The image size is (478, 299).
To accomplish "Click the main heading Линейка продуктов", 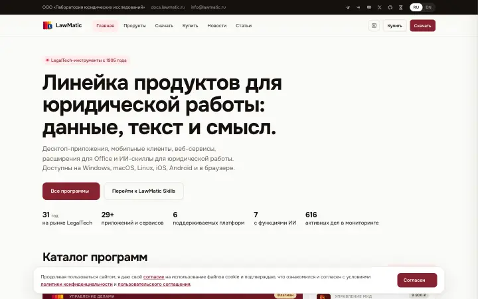I will coord(162,105).
